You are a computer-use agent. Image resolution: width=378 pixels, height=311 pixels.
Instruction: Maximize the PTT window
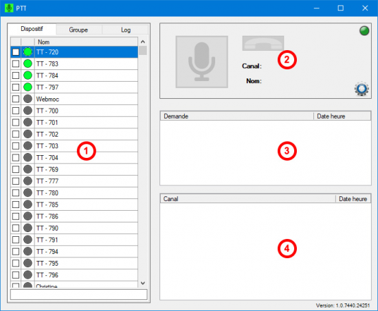click(x=340, y=8)
